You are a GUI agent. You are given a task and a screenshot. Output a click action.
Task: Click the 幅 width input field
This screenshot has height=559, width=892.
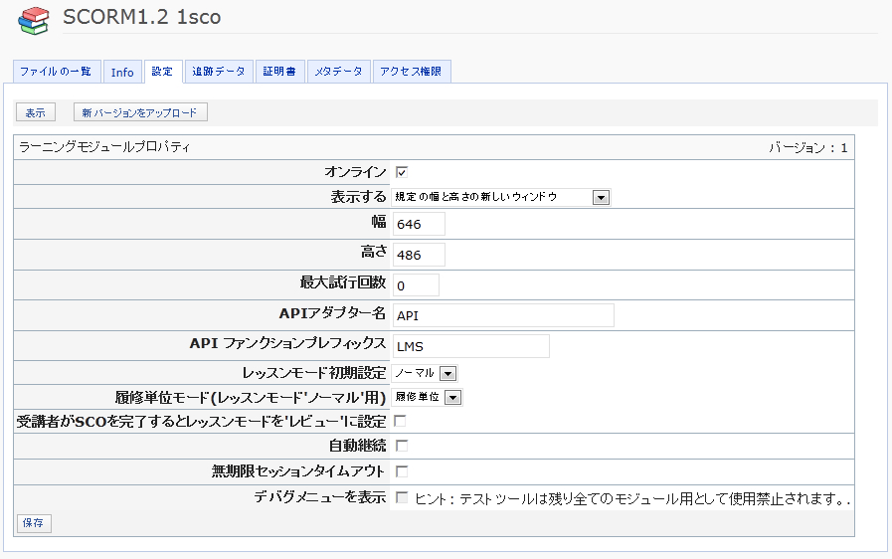[x=419, y=225]
